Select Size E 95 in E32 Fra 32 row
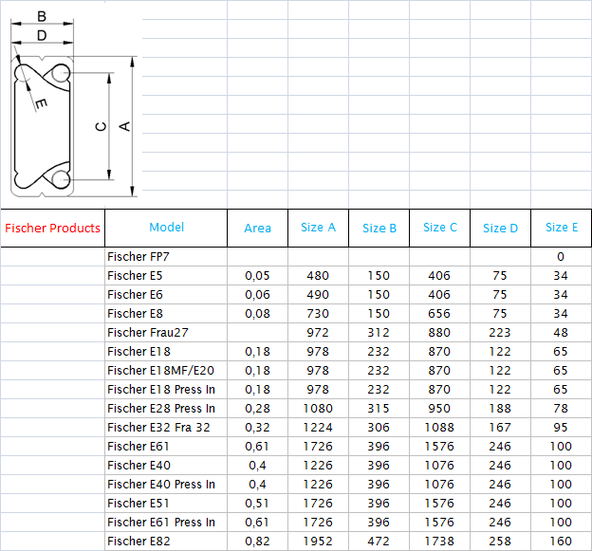The width and height of the screenshot is (592, 551). (561, 427)
